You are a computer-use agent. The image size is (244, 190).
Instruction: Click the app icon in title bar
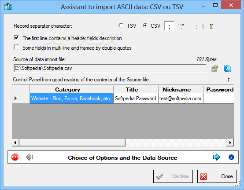8,7
